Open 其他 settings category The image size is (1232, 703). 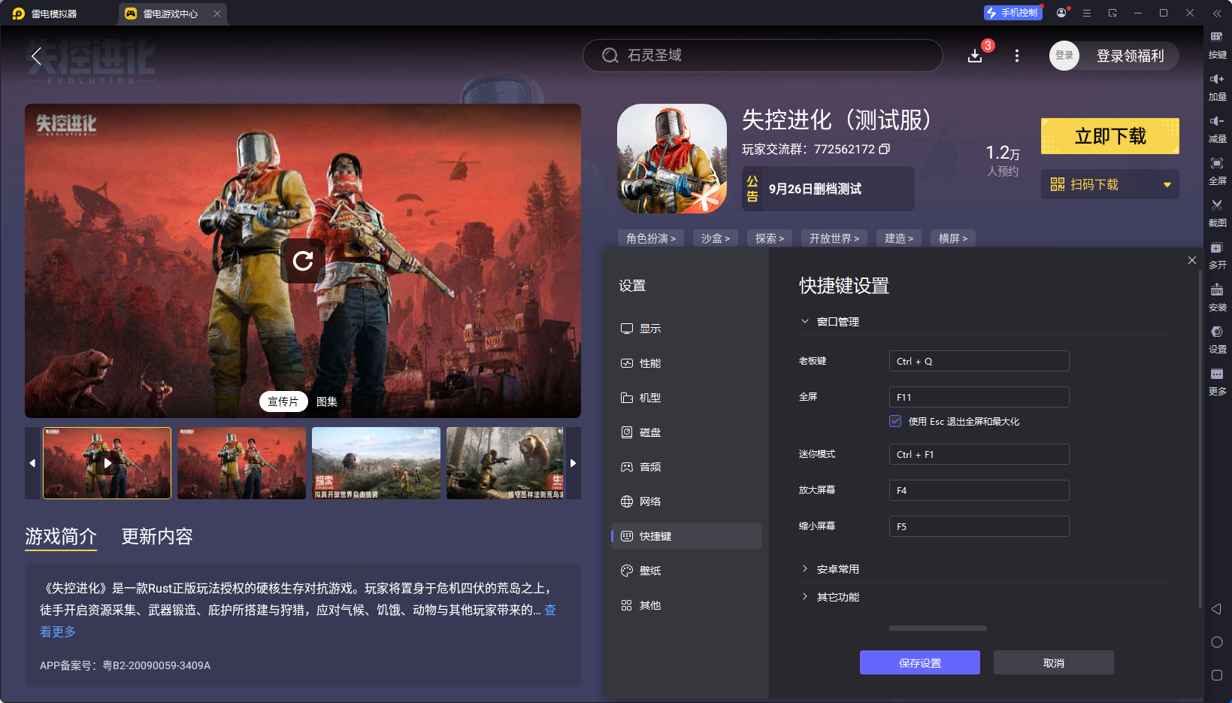(x=686, y=605)
